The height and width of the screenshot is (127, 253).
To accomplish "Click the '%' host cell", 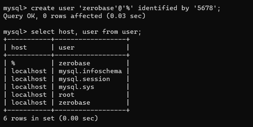I will (13, 63).
